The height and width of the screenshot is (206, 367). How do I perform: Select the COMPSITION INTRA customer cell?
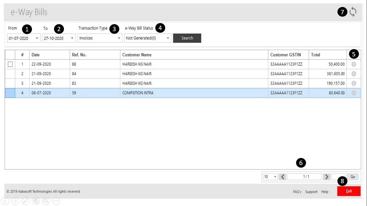[x=194, y=93]
